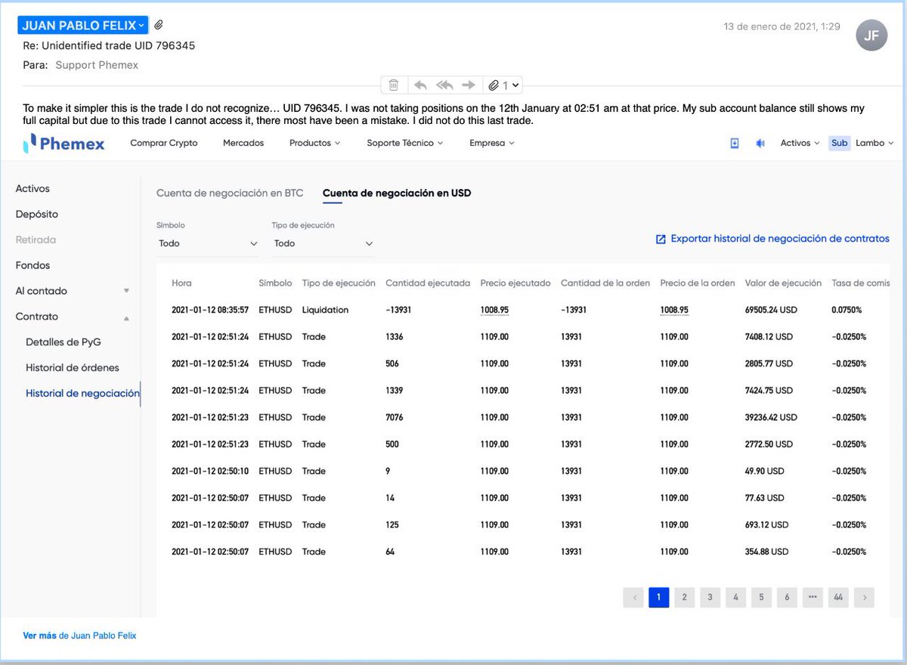
Task: Select Historial de negociación
Action: [82, 394]
